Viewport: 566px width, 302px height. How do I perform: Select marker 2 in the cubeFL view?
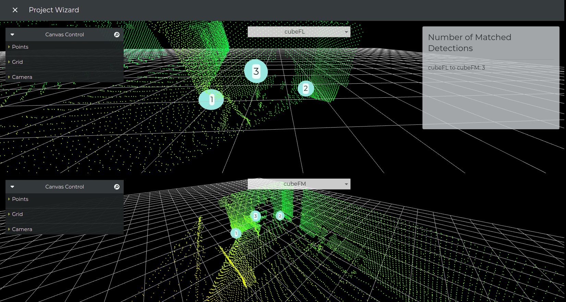click(306, 88)
